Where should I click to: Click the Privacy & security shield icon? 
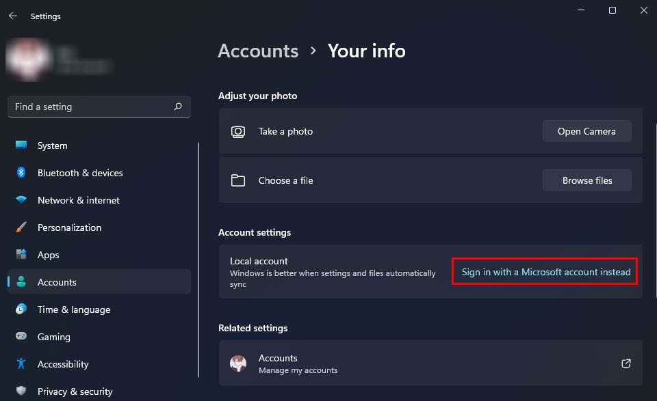coord(21,391)
